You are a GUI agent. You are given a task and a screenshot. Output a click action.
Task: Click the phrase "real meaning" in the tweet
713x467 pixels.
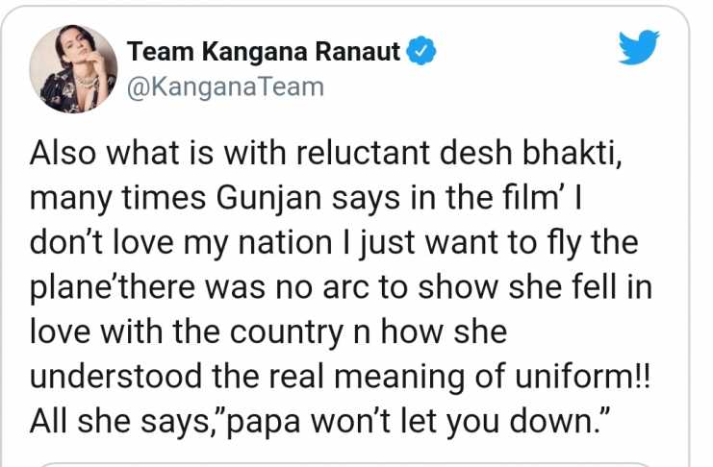pyautogui.click(x=367, y=378)
